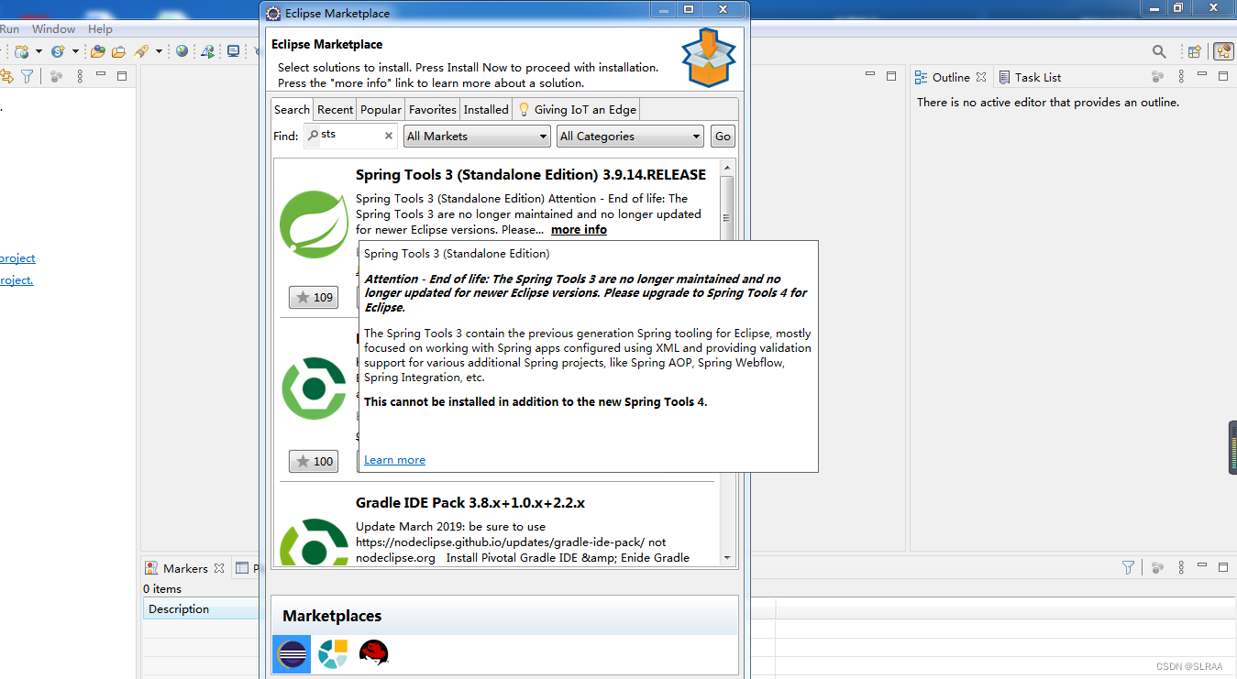Click the Gradle IDE Pack logo
Screen dimensions: 1237x679
[x=315, y=542]
